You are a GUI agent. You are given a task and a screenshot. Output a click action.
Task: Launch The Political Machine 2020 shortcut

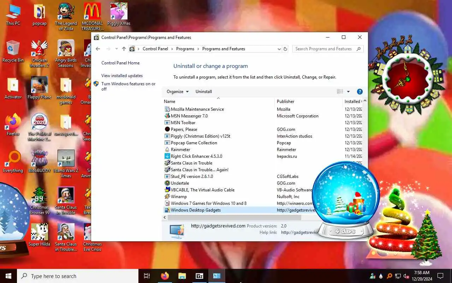pyautogui.click(x=40, y=127)
